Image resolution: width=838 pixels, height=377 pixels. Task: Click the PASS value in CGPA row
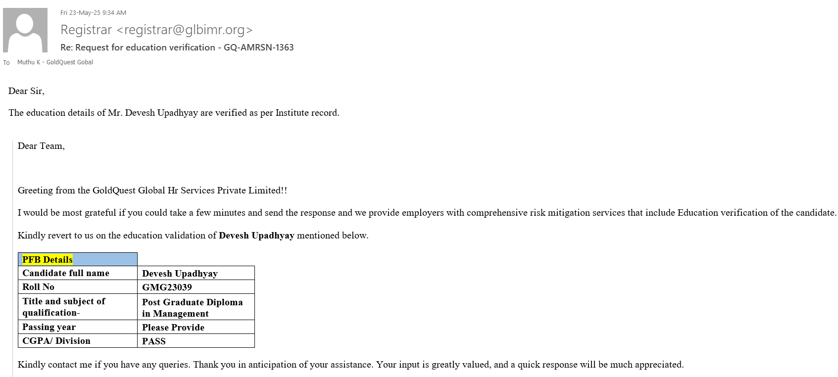click(x=154, y=341)
